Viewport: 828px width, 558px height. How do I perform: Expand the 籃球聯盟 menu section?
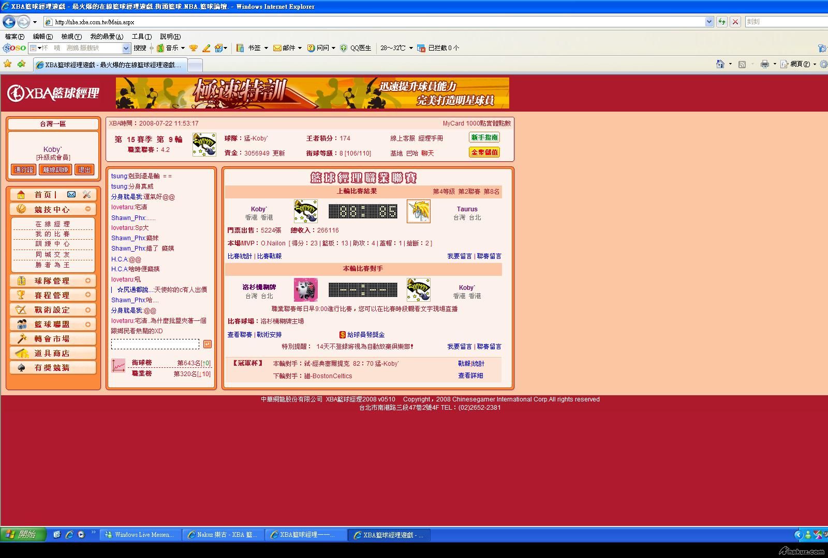click(x=88, y=324)
